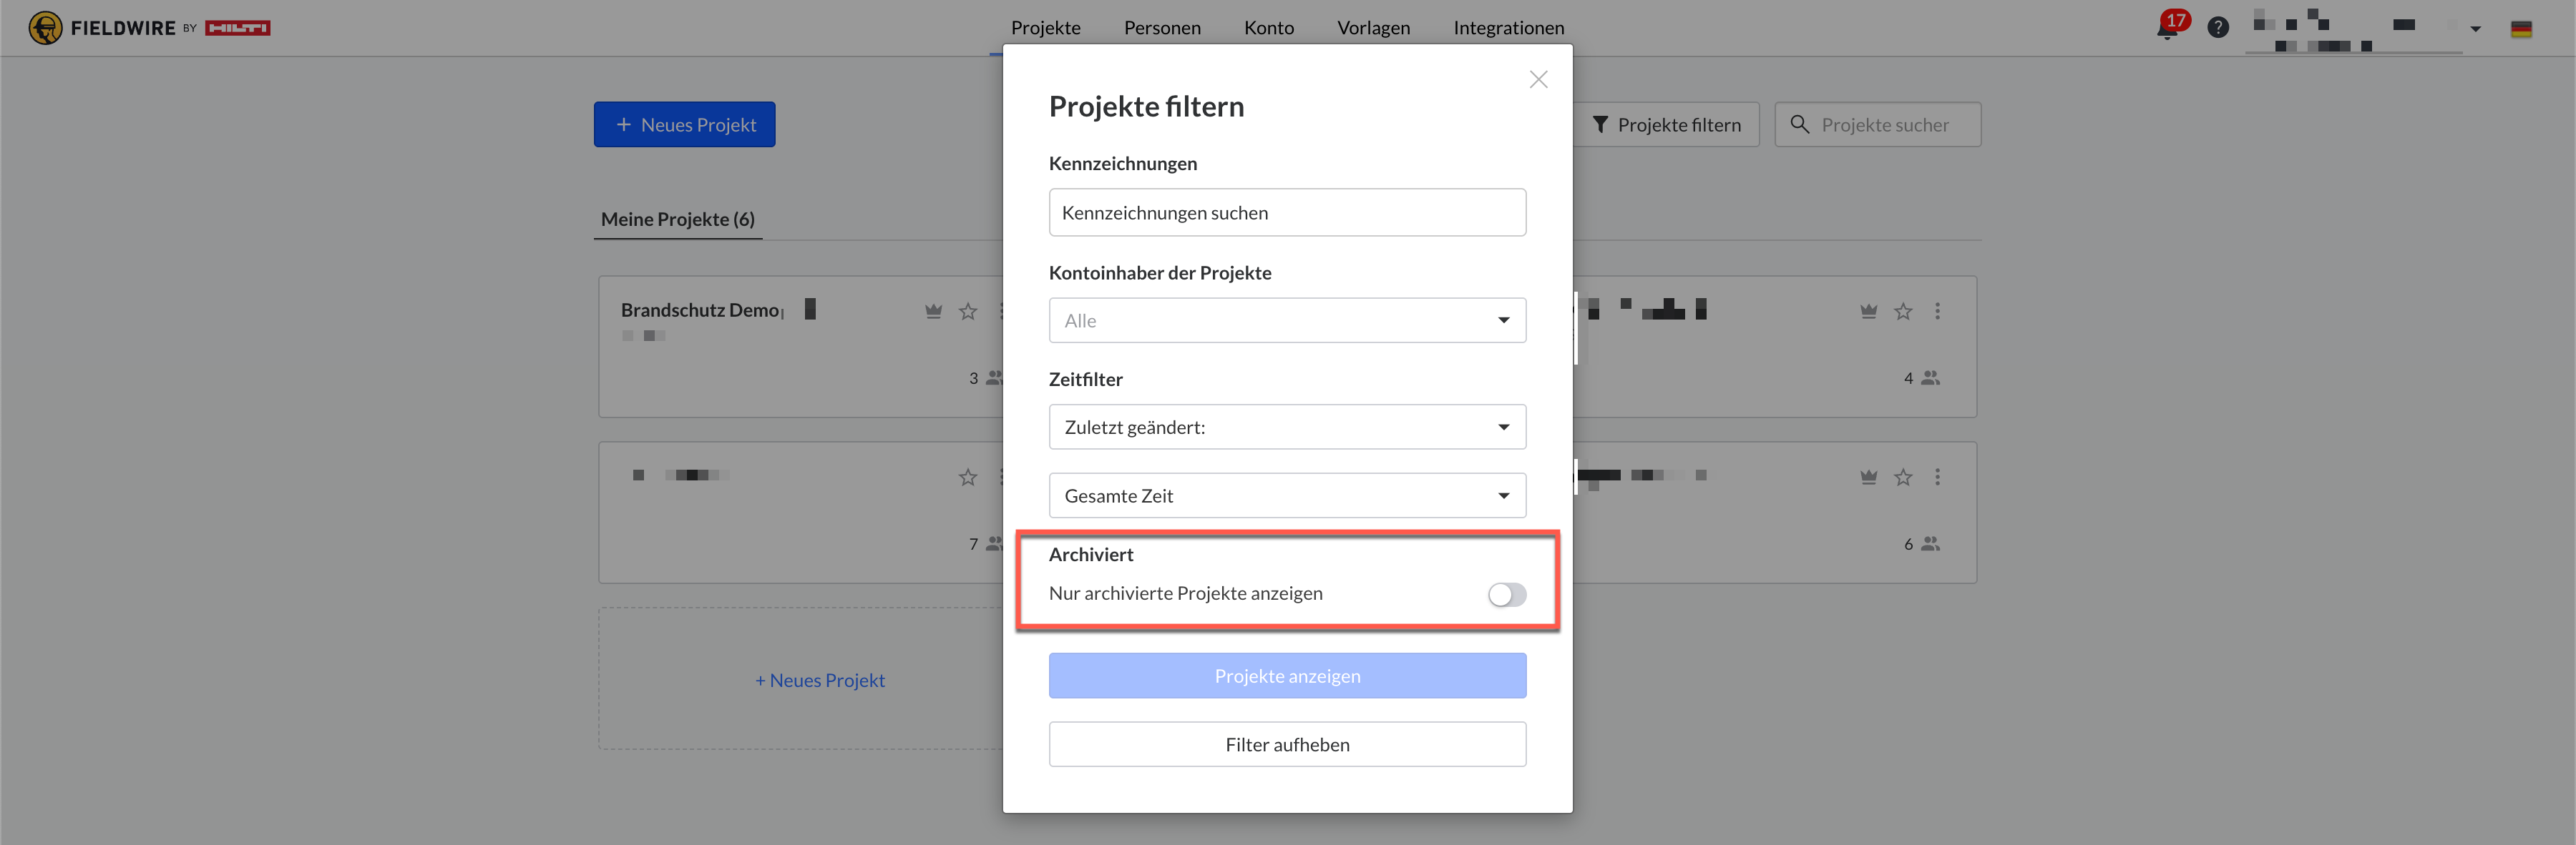Go to the Personen menu
The width and height of the screenshot is (2576, 845).
(x=1161, y=28)
